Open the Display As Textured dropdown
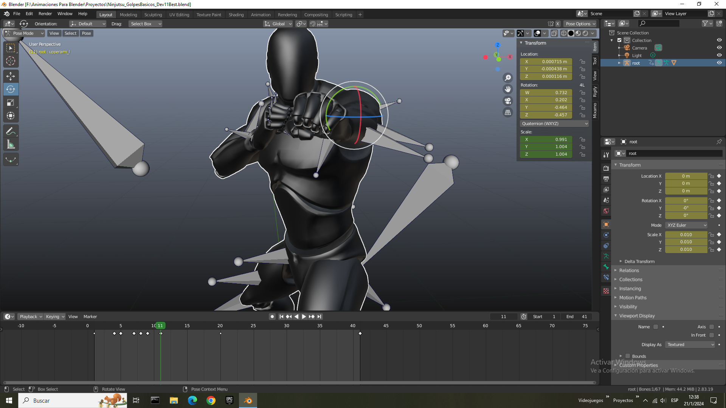The height and width of the screenshot is (408, 726). point(690,345)
